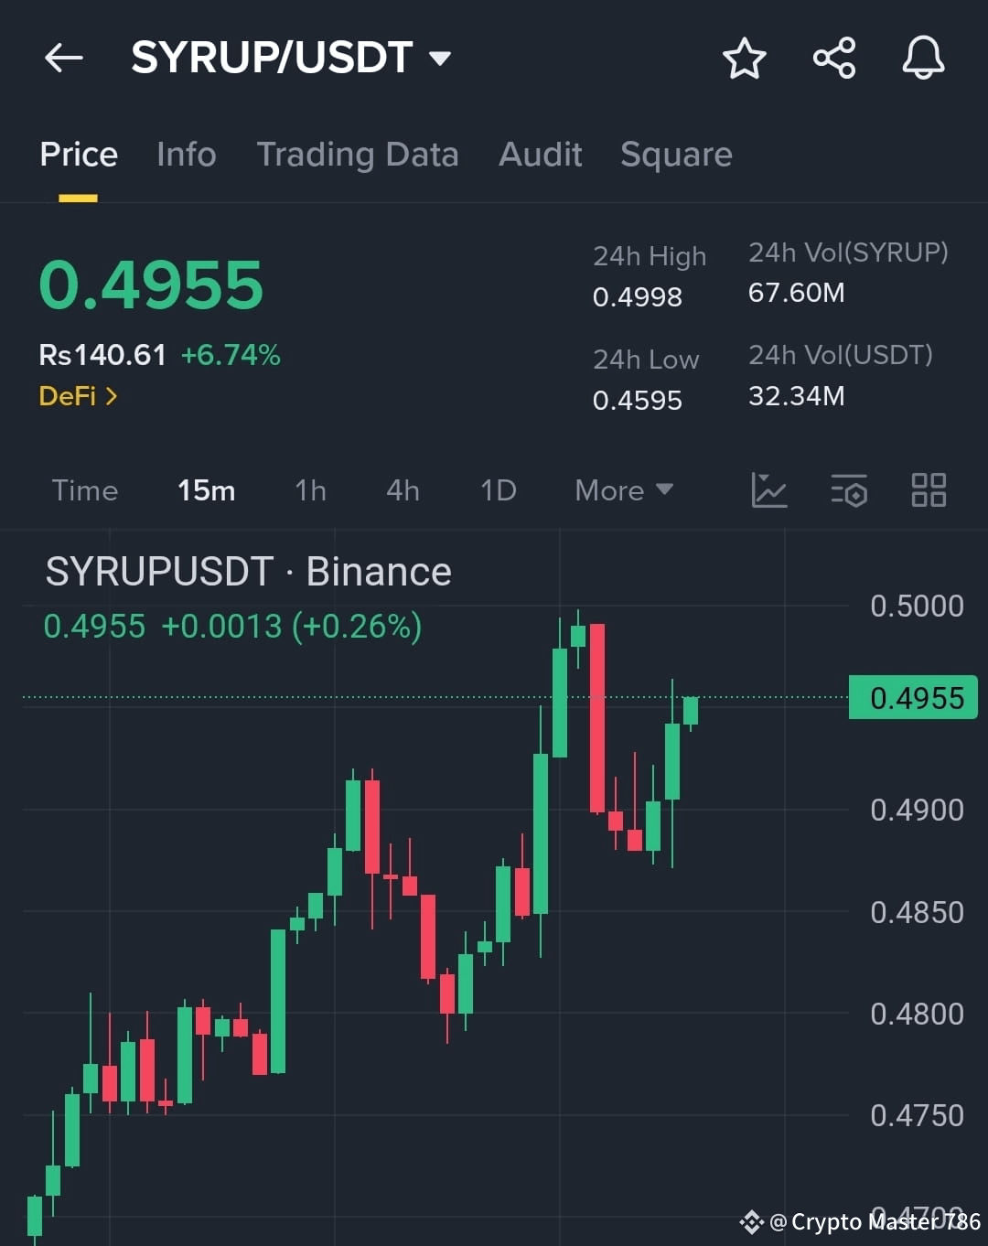Image resolution: width=988 pixels, height=1246 pixels.
Task: Tap the +6.74% change value
Action: point(231,355)
